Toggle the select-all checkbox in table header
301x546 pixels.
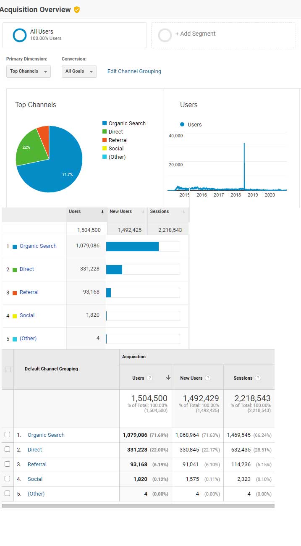click(x=7, y=369)
